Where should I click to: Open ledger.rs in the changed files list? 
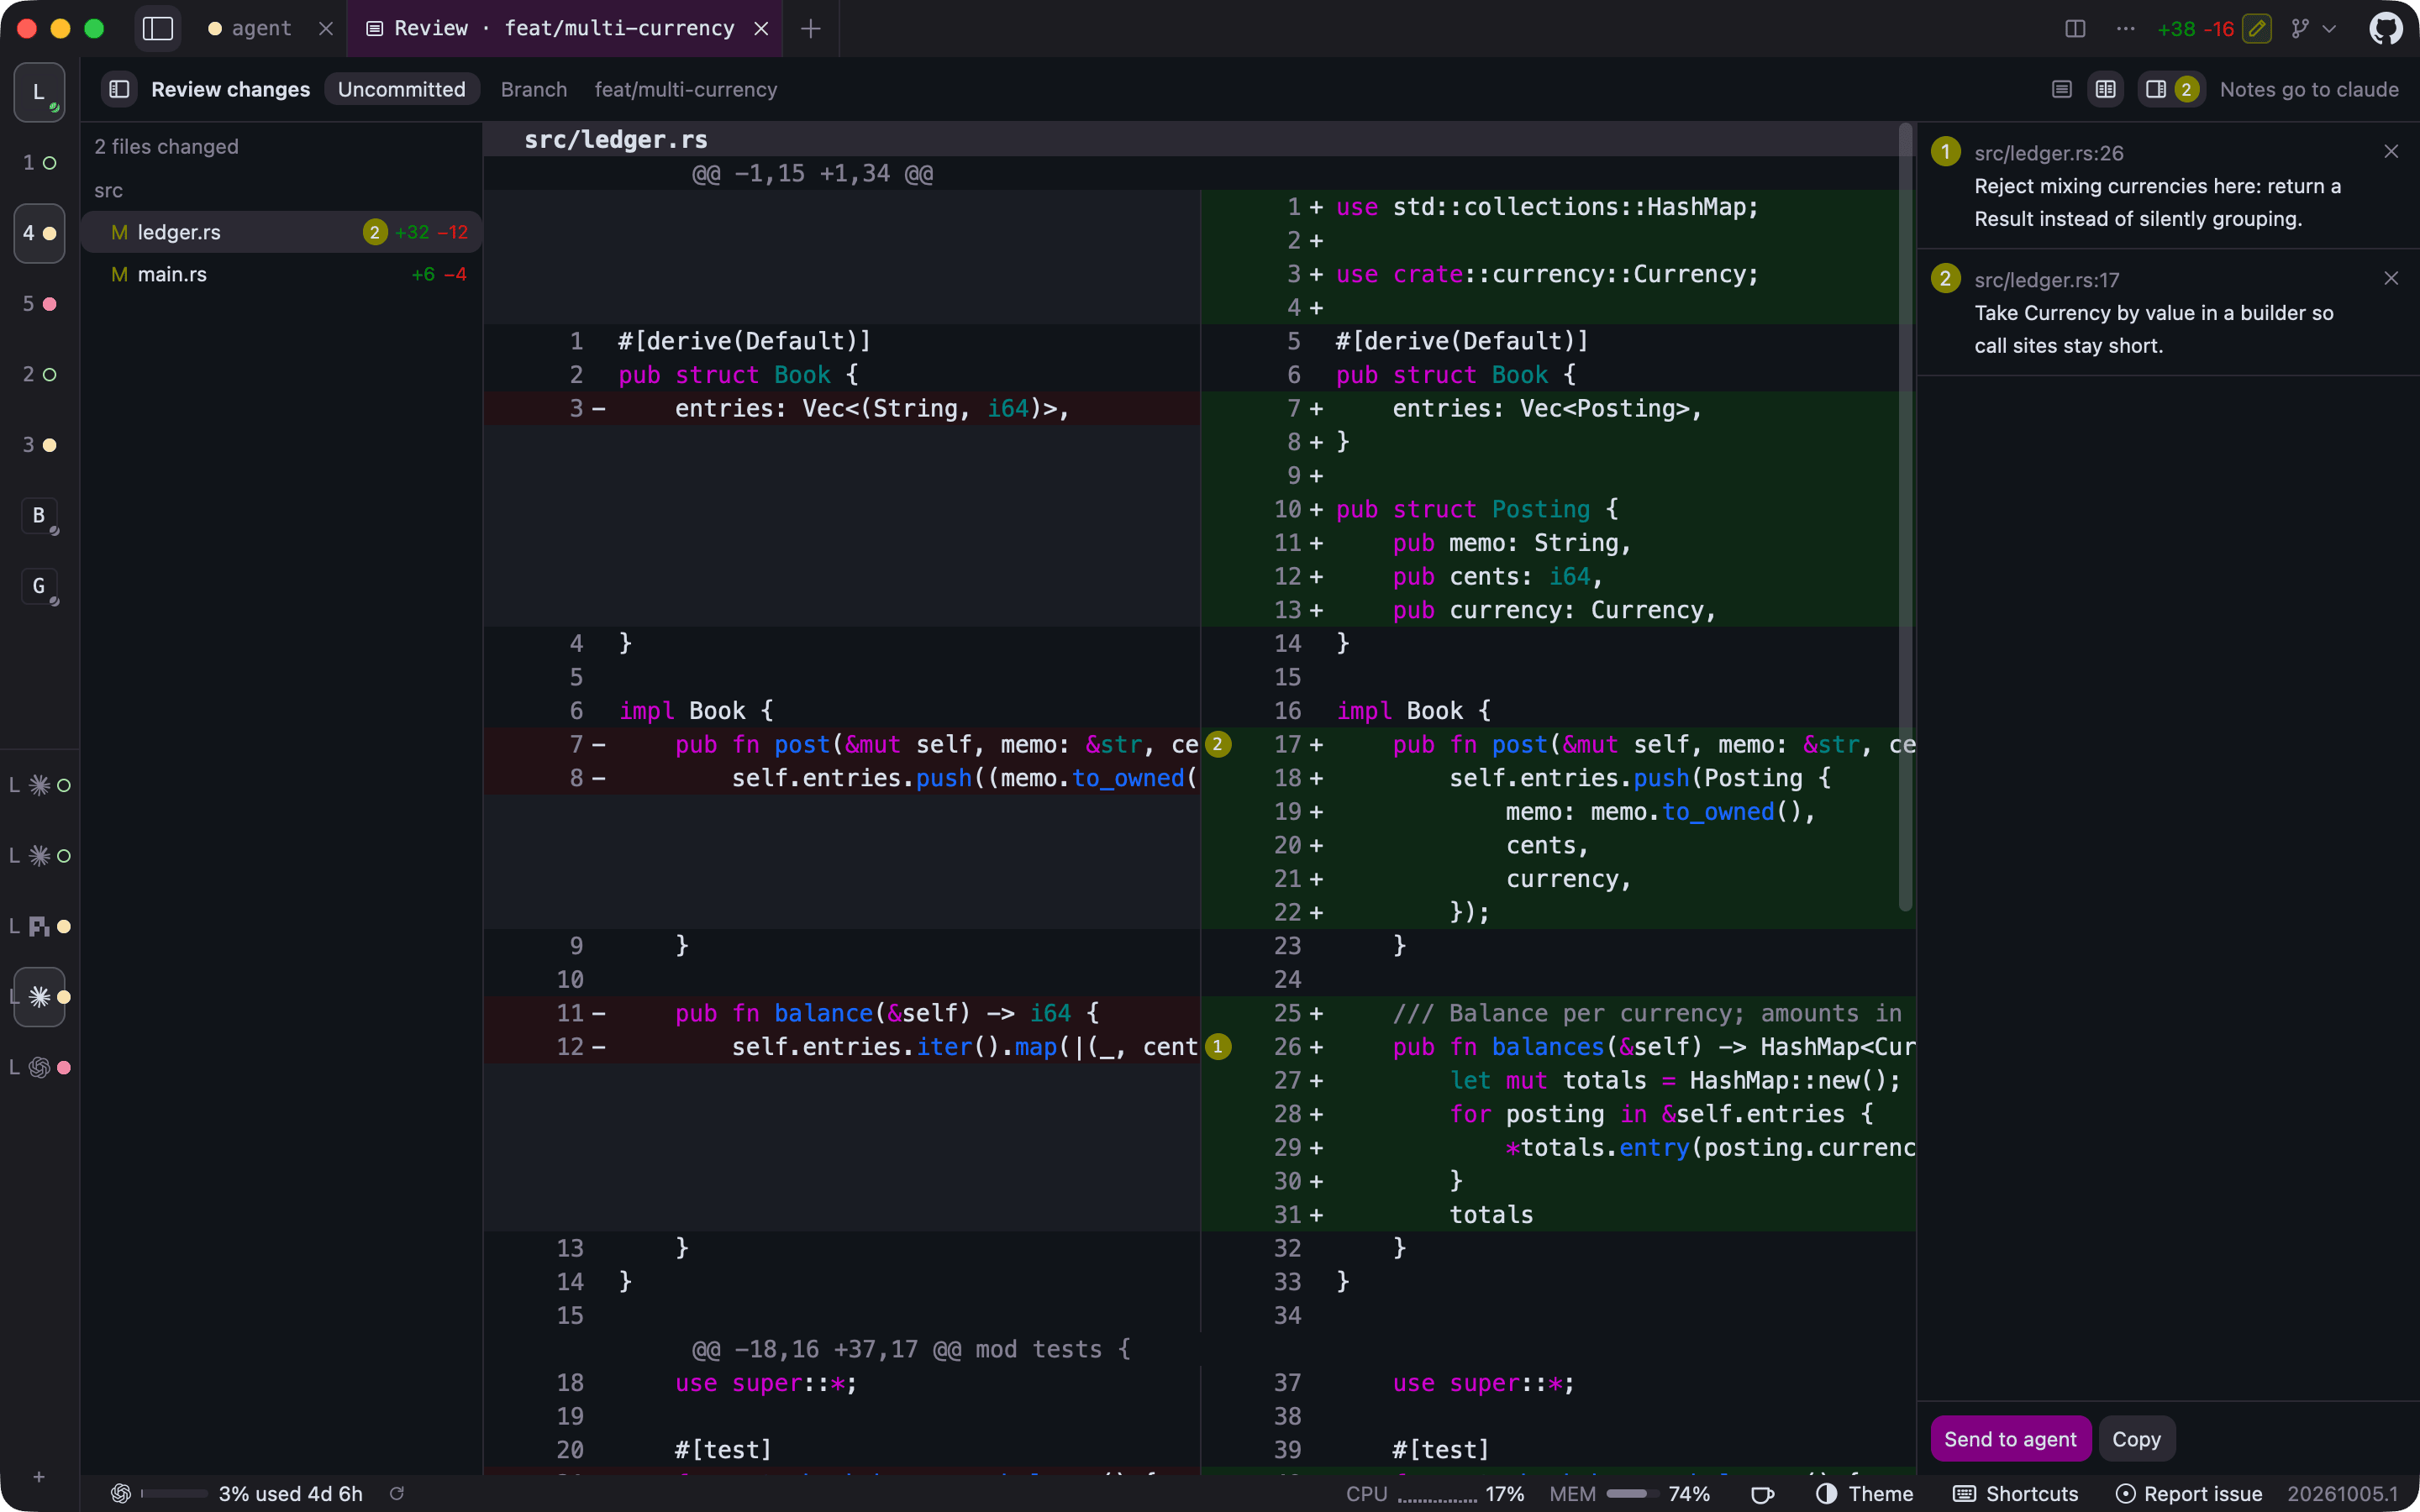(281, 232)
